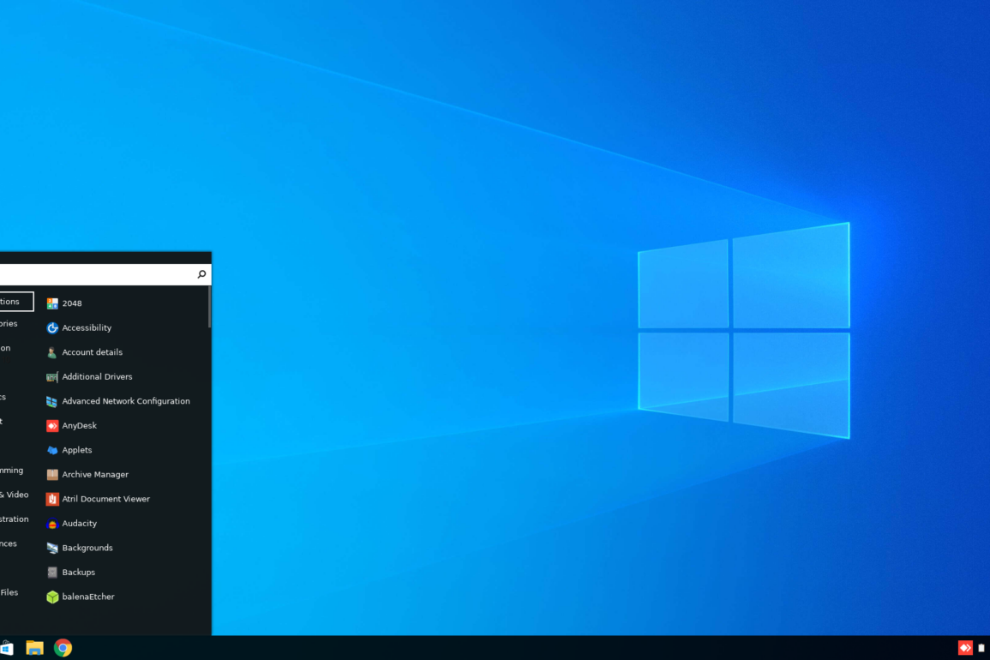Viewport: 990px width, 660px height.
Task: Launch the Backups application
Action: pyautogui.click(x=78, y=573)
